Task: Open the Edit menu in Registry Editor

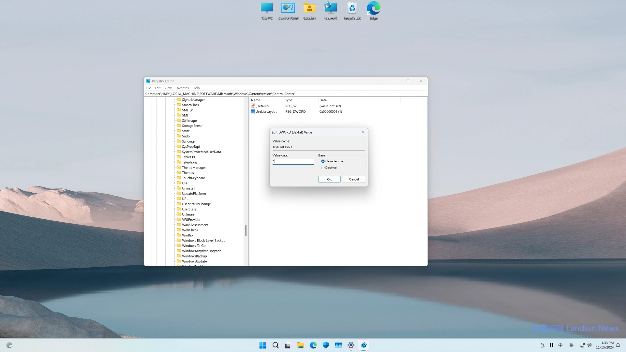Action: (x=158, y=88)
